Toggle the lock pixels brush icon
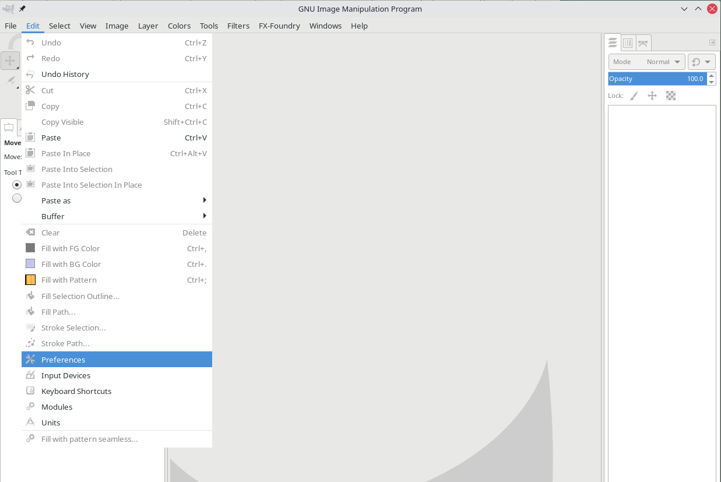721x482 pixels. click(634, 96)
